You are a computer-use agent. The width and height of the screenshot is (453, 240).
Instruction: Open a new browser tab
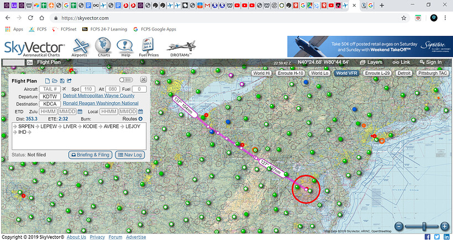pyautogui.click(x=382, y=5)
